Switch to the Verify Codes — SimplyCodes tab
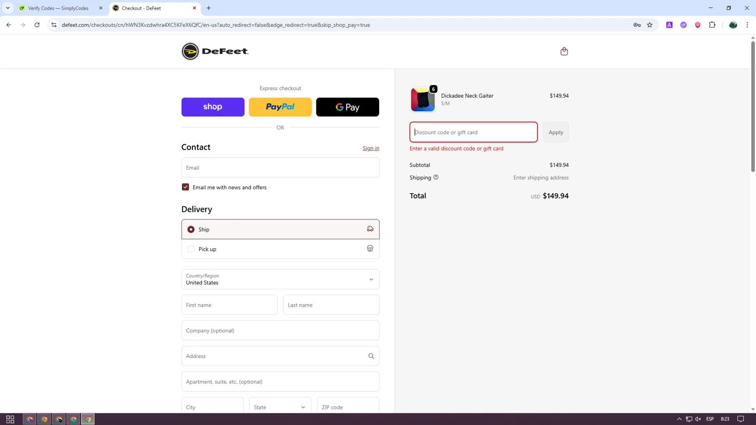The height and width of the screenshot is (425, 756). 58,8
